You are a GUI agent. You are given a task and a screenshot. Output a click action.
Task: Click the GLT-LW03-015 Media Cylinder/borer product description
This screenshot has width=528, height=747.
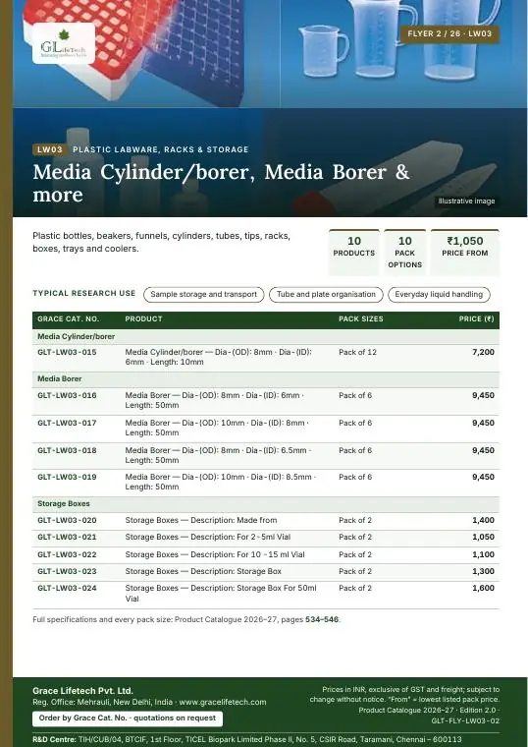[218, 357]
